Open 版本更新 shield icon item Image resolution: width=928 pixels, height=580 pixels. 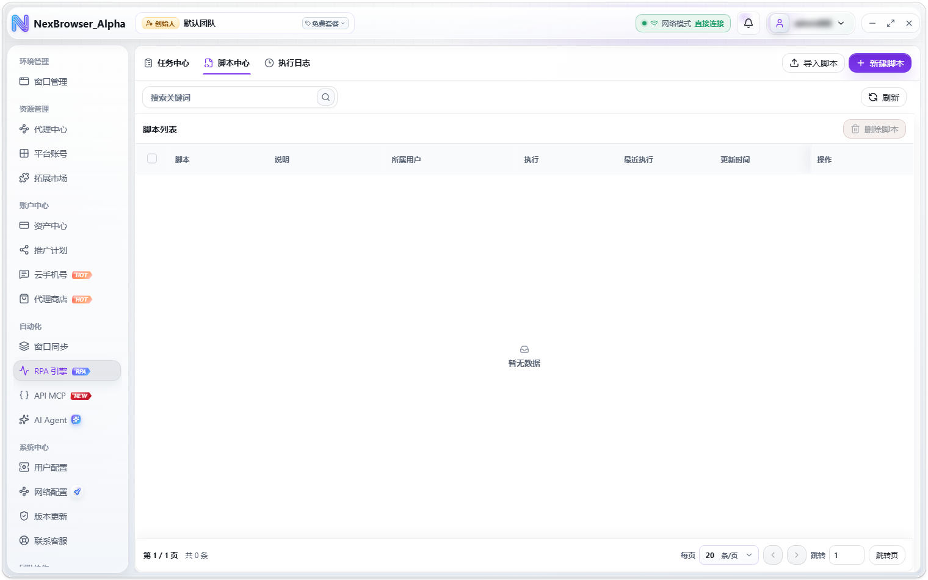pyautogui.click(x=67, y=517)
